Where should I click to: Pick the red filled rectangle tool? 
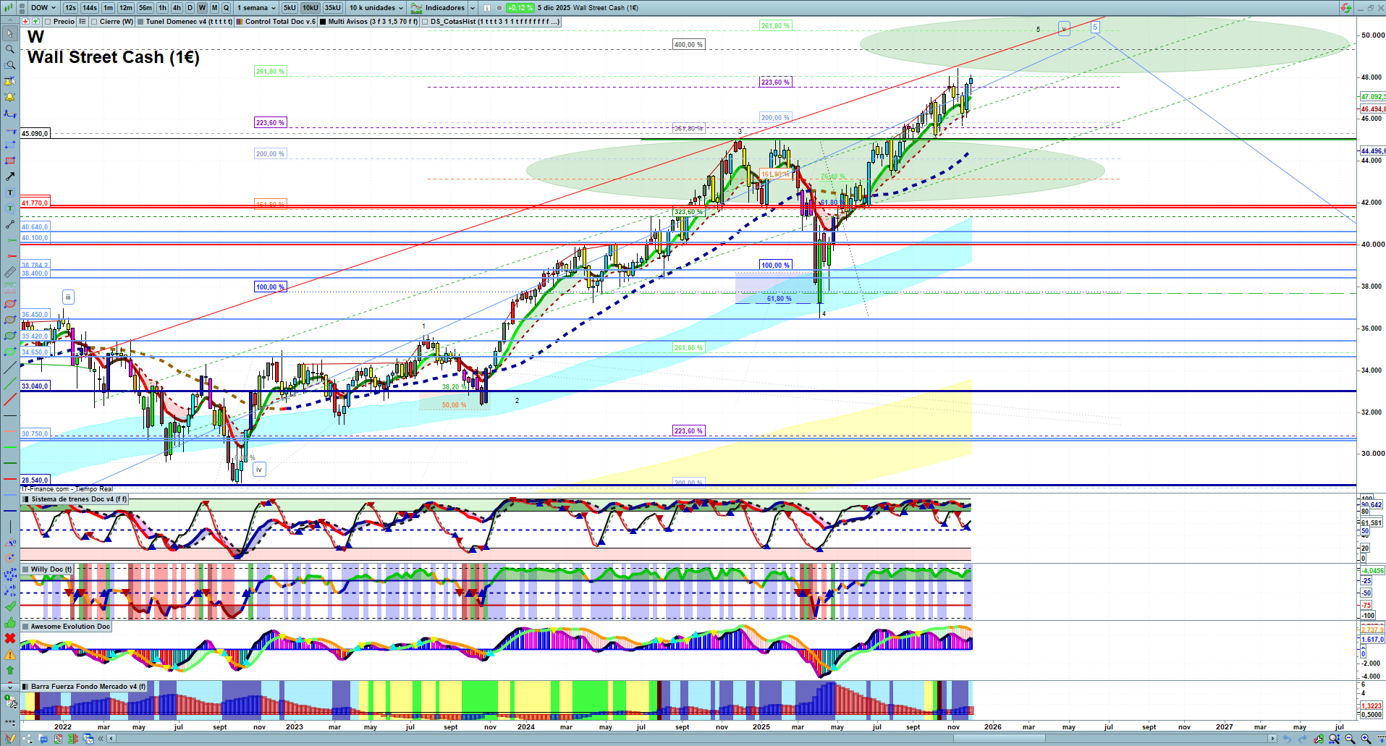pyautogui.click(x=10, y=161)
